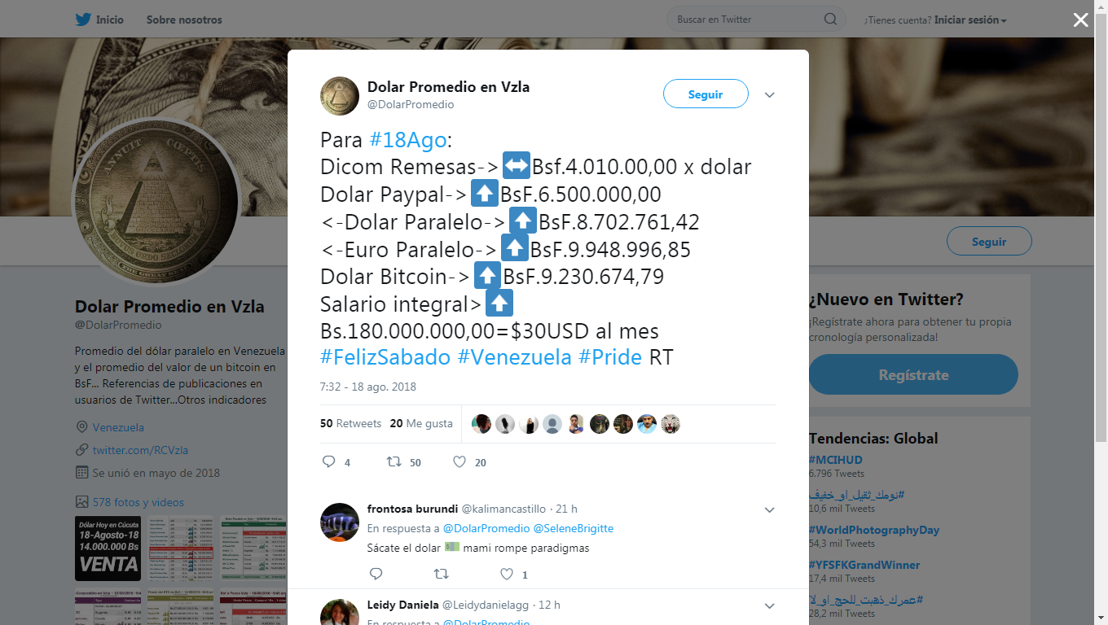
Task: Expand the main tweet options chevron
Action: coord(769,95)
